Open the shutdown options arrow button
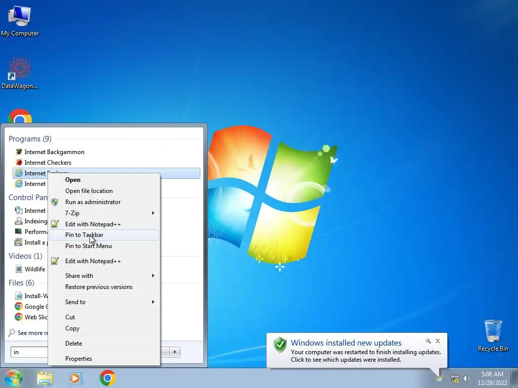The height and width of the screenshot is (388, 518). tap(175, 352)
